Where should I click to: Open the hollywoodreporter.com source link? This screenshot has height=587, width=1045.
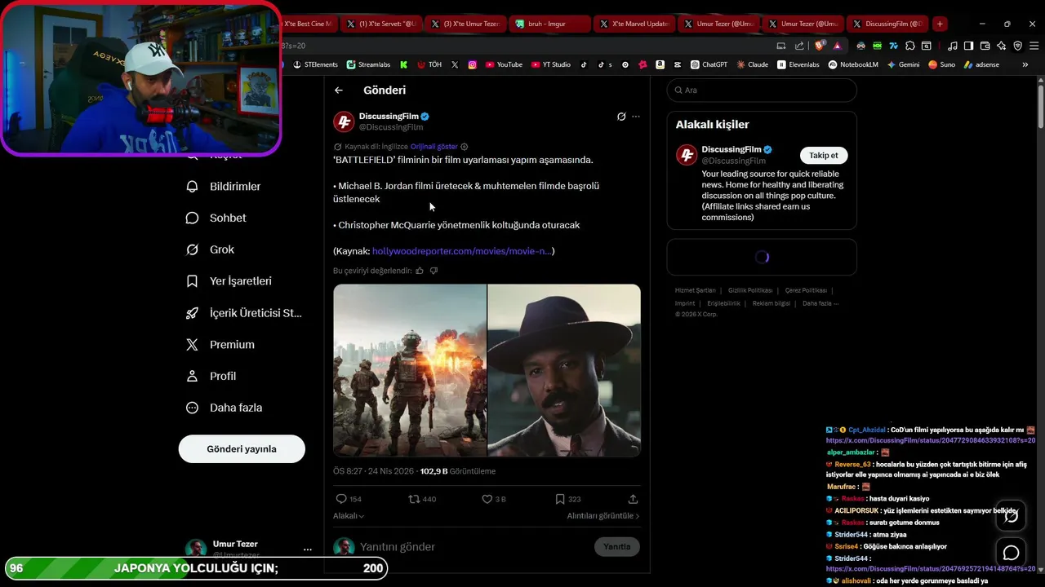coord(462,251)
